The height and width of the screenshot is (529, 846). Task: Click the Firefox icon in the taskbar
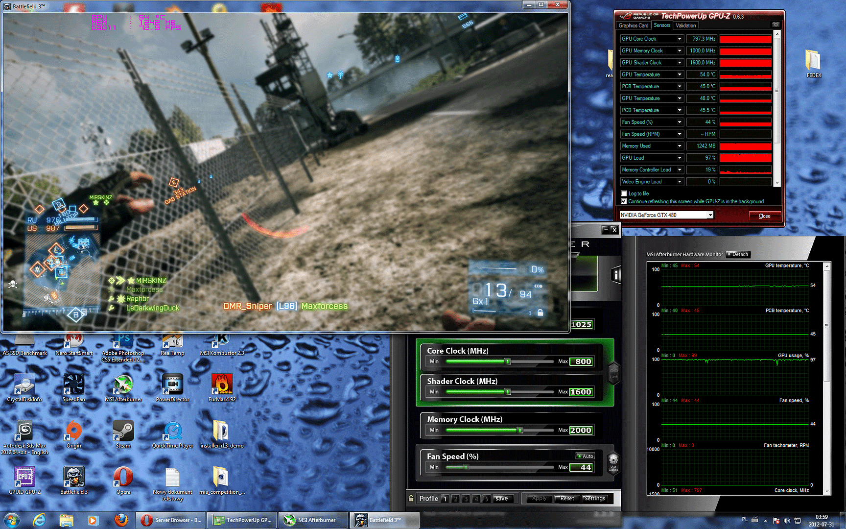[x=121, y=520]
